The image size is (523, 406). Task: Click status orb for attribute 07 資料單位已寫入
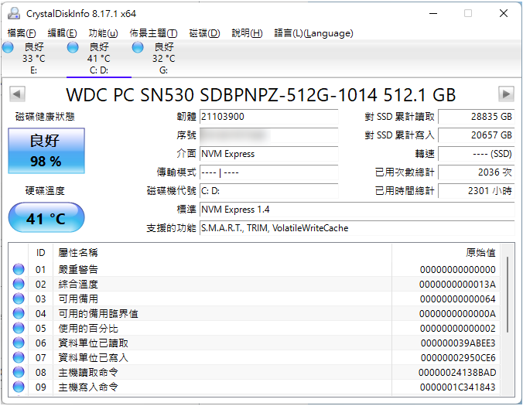click(19, 357)
